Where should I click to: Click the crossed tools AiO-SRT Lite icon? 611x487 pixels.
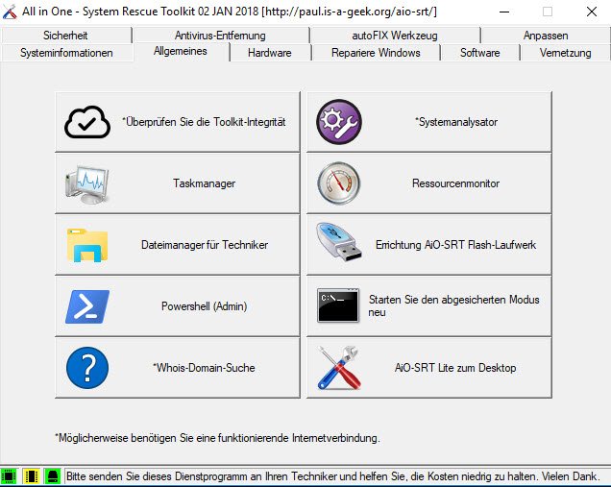click(339, 368)
